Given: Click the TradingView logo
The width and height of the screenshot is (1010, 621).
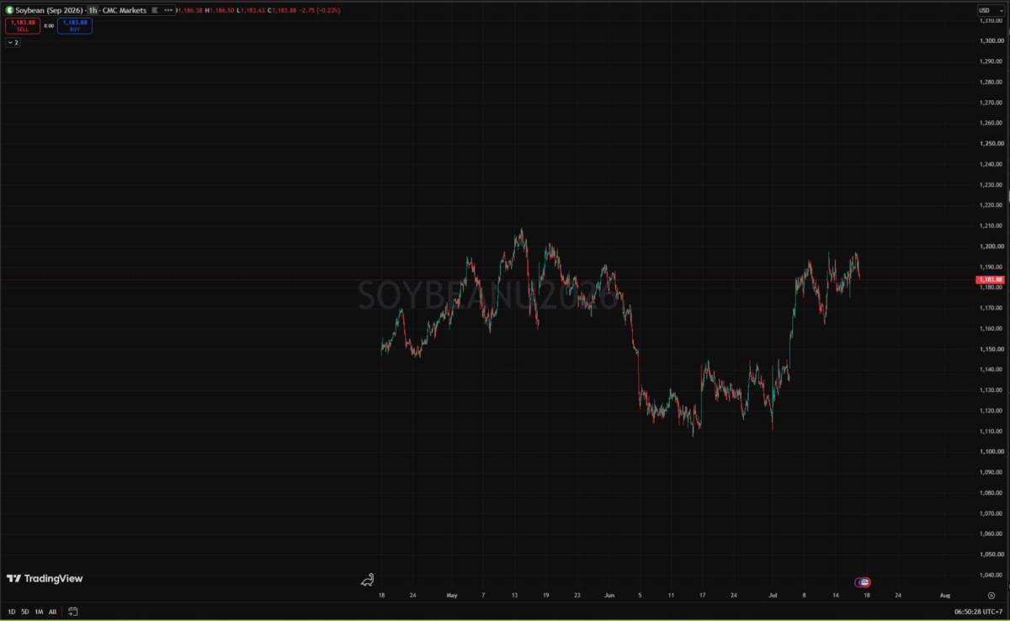Looking at the screenshot, I should pos(45,579).
